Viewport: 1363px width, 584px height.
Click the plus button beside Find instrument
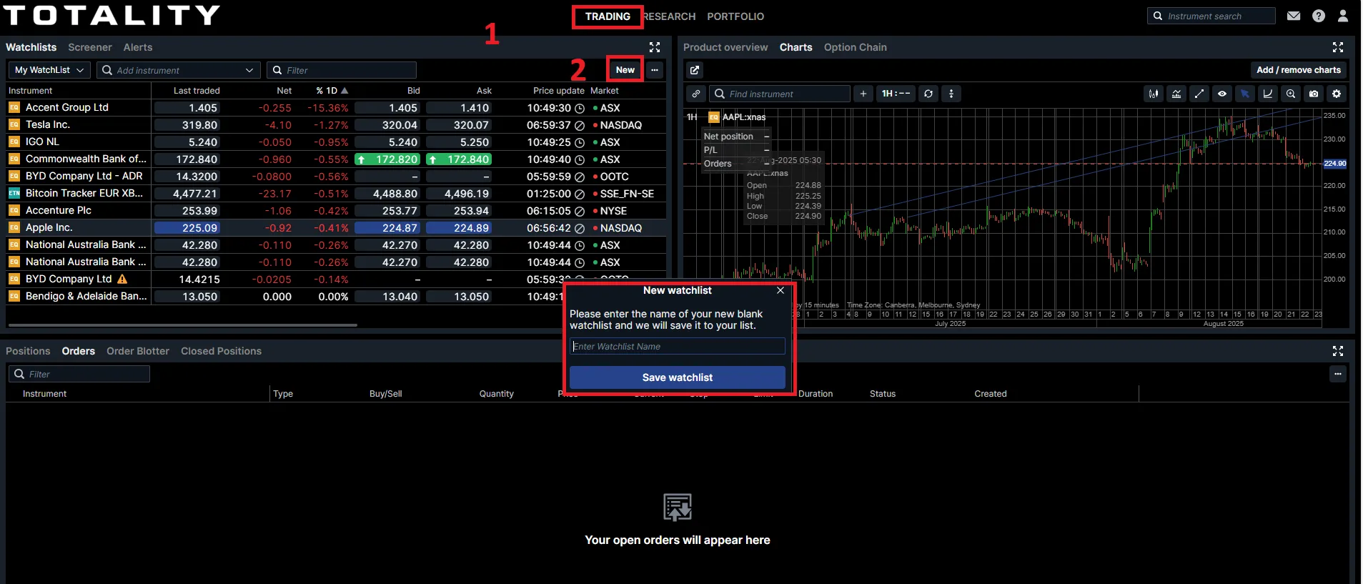click(863, 94)
